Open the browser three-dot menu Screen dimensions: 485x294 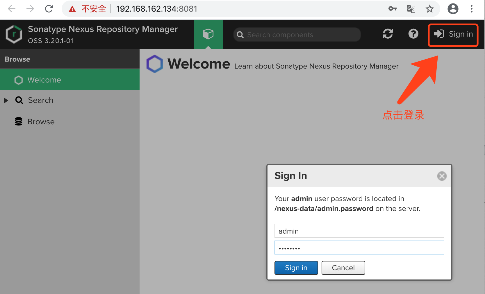(471, 9)
